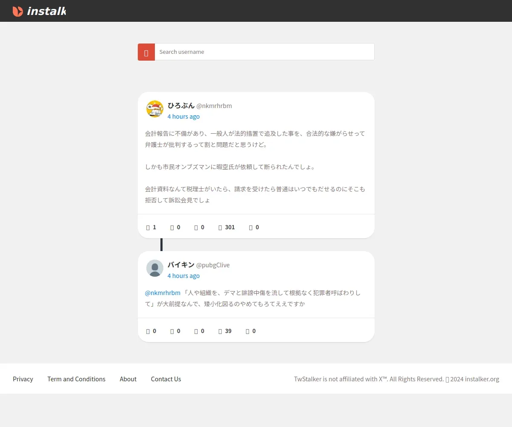Open バイキン display name
The height and width of the screenshot is (427, 512).
(181, 265)
